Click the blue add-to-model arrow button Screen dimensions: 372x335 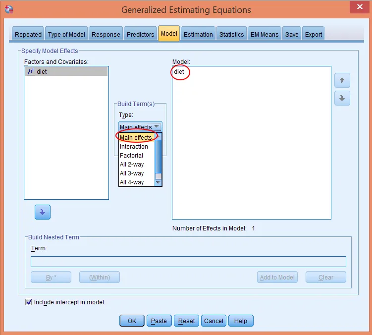pyautogui.click(x=42, y=212)
